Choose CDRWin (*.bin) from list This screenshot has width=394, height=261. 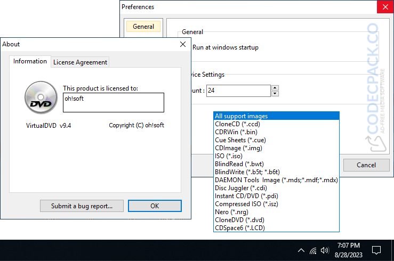tap(276, 132)
